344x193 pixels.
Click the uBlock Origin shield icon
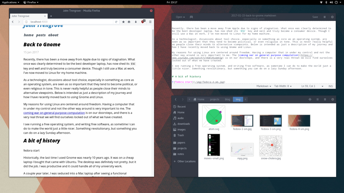pos(143,22)
